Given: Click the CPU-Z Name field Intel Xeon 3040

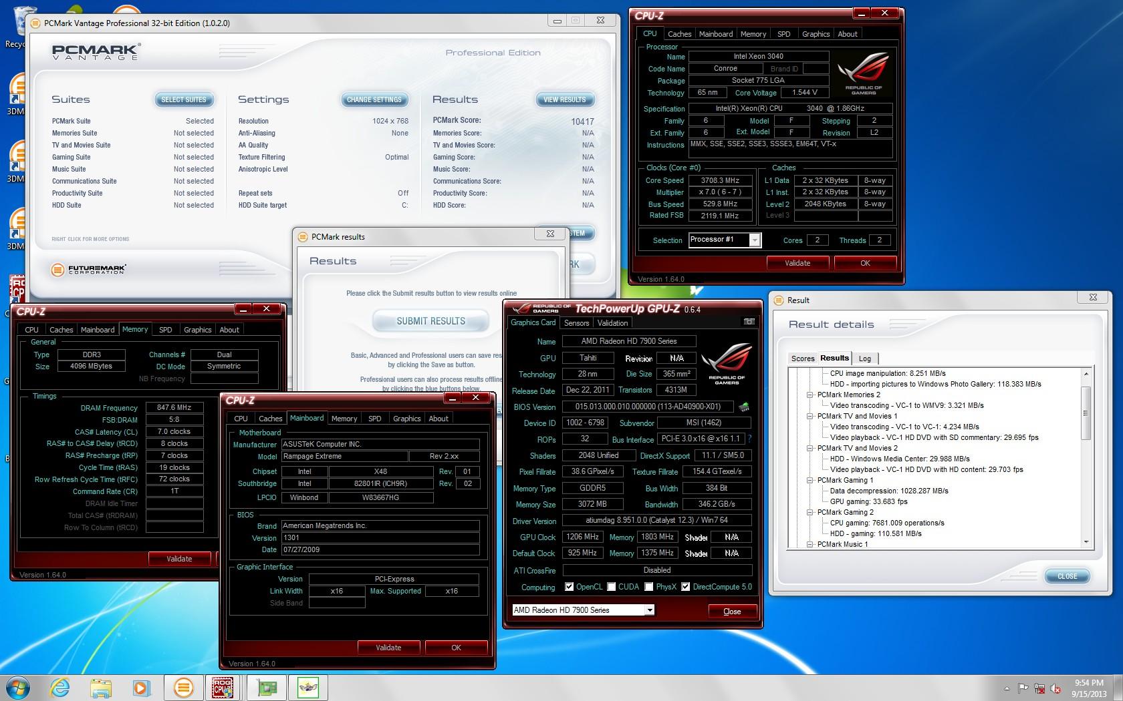Looking at the screenshot, I should [759, 57].
